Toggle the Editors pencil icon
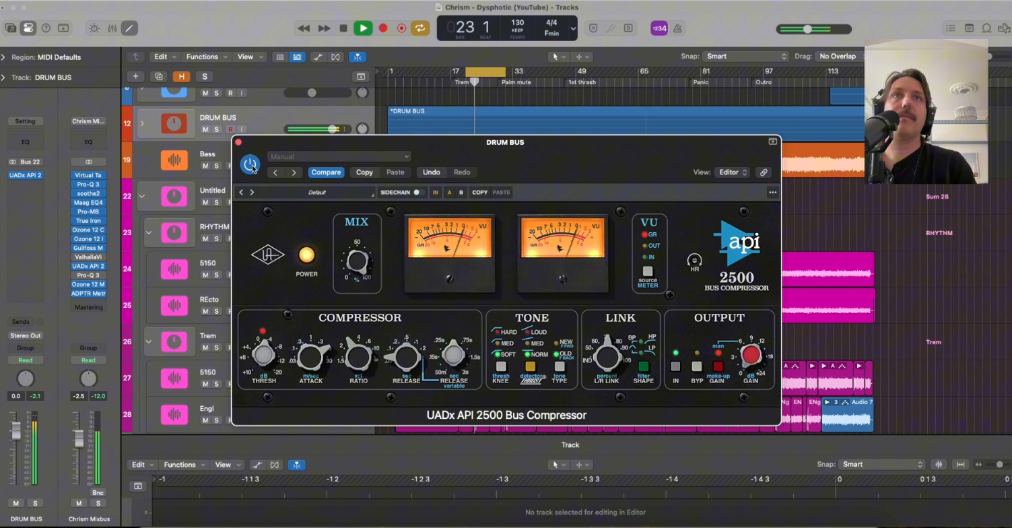The image size is (1012, 528). point(129,28)
